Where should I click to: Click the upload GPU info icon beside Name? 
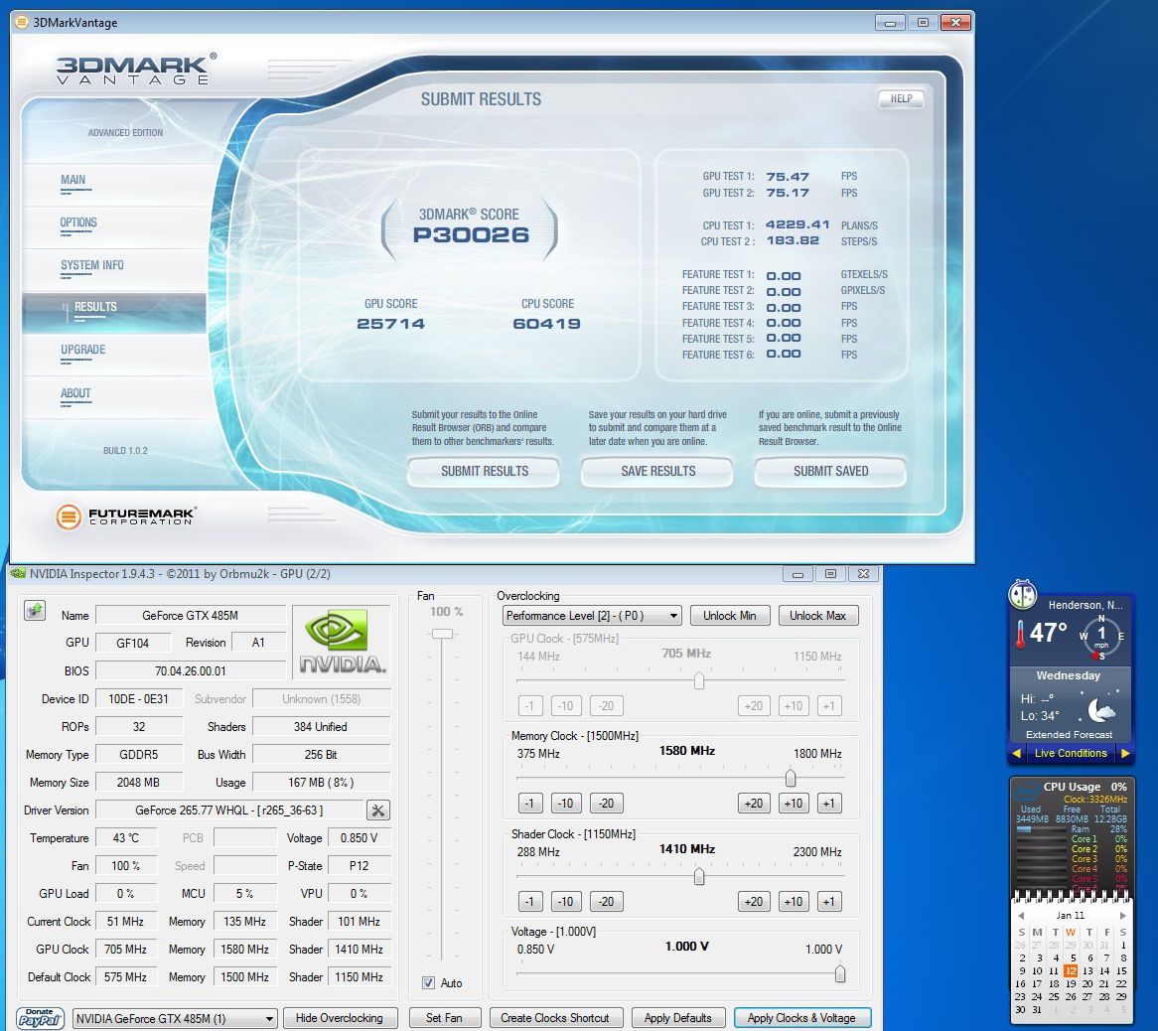[x=35, y=610]
